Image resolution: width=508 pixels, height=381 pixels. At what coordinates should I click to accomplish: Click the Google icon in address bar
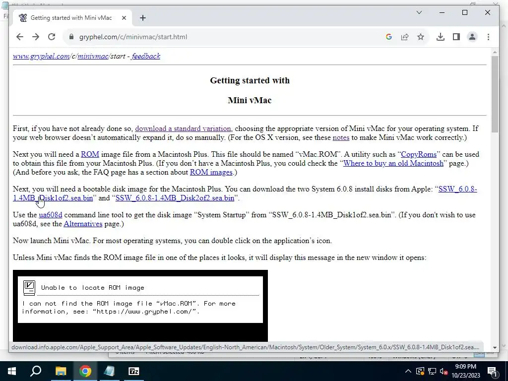click(x=389, y=37)
